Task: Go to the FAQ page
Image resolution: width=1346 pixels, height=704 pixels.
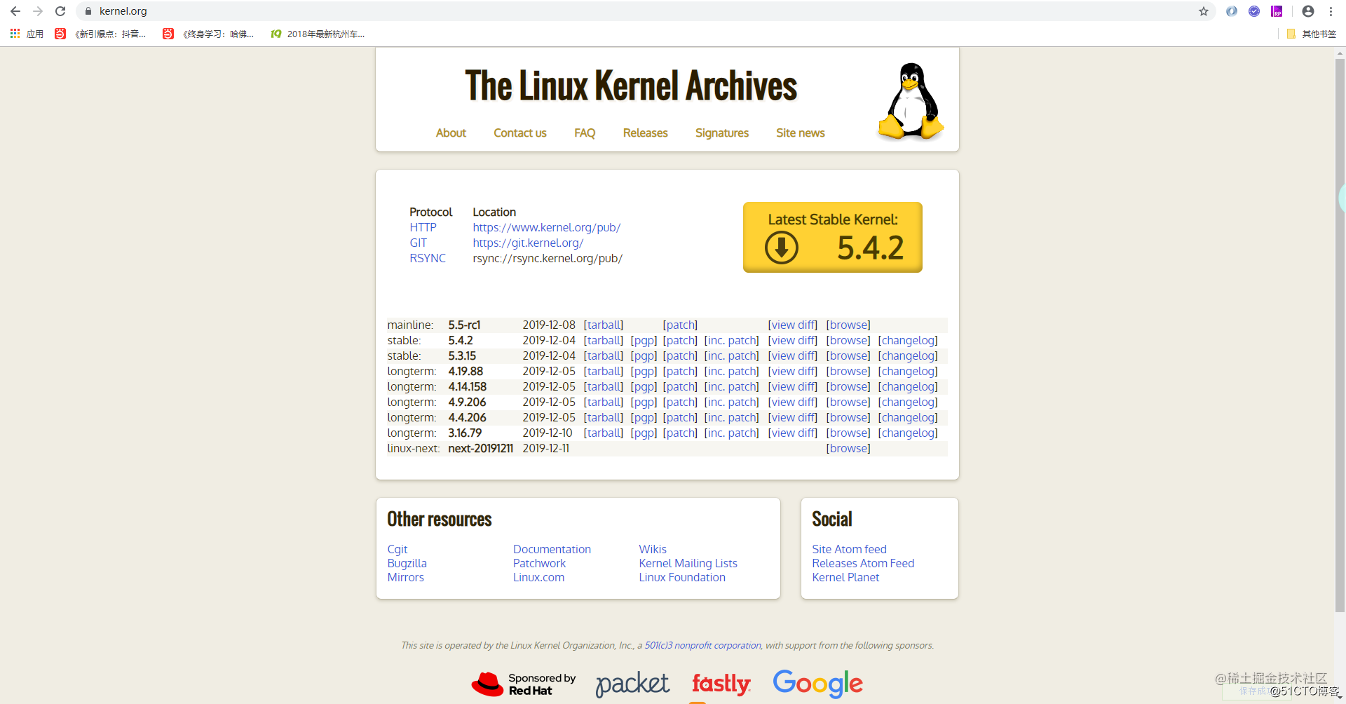Action: [585, 133]
